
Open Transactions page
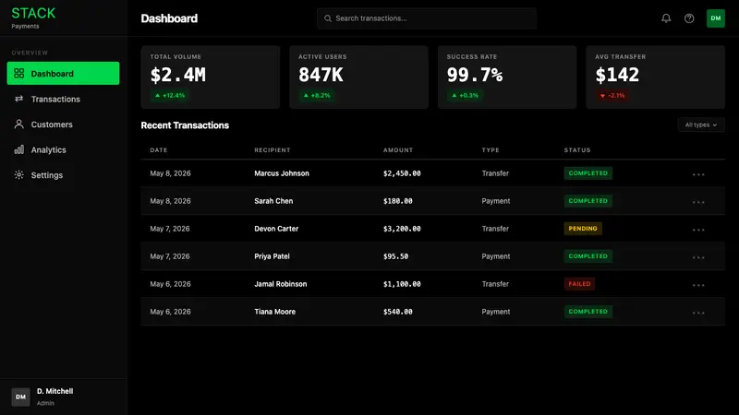click(63, 99)
